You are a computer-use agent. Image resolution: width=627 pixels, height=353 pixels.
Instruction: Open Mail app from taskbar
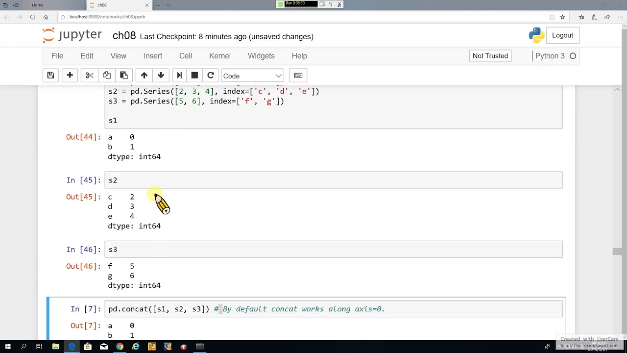point(104,347)
